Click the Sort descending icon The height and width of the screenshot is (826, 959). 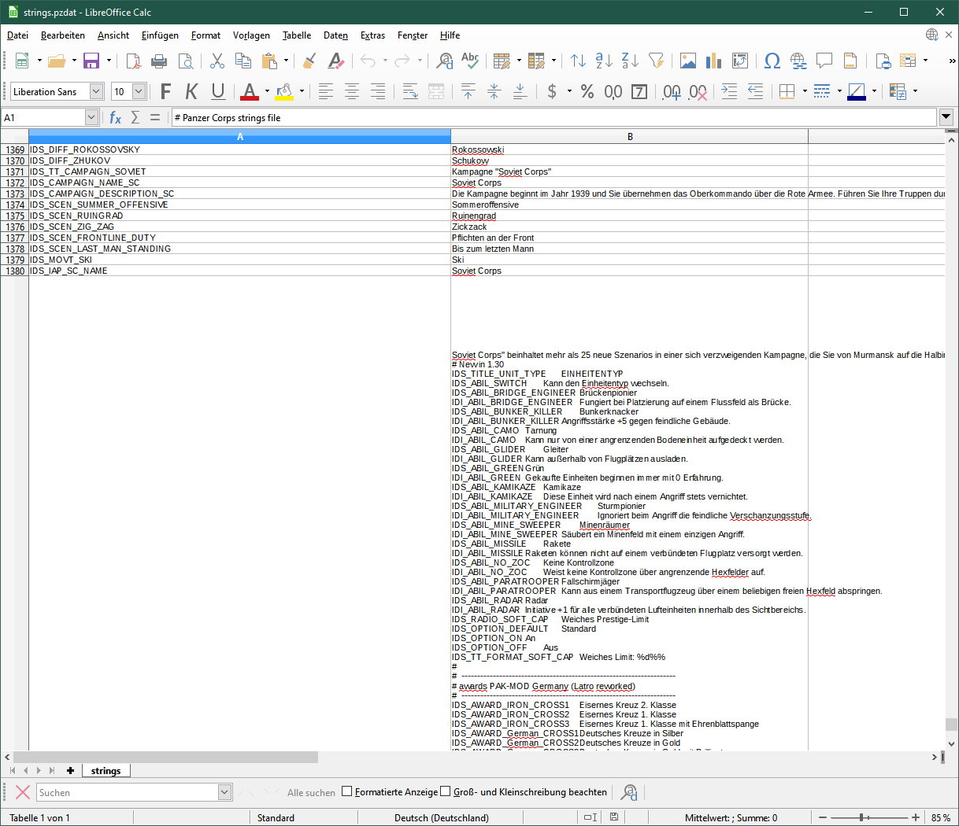(x=630, y=61)
